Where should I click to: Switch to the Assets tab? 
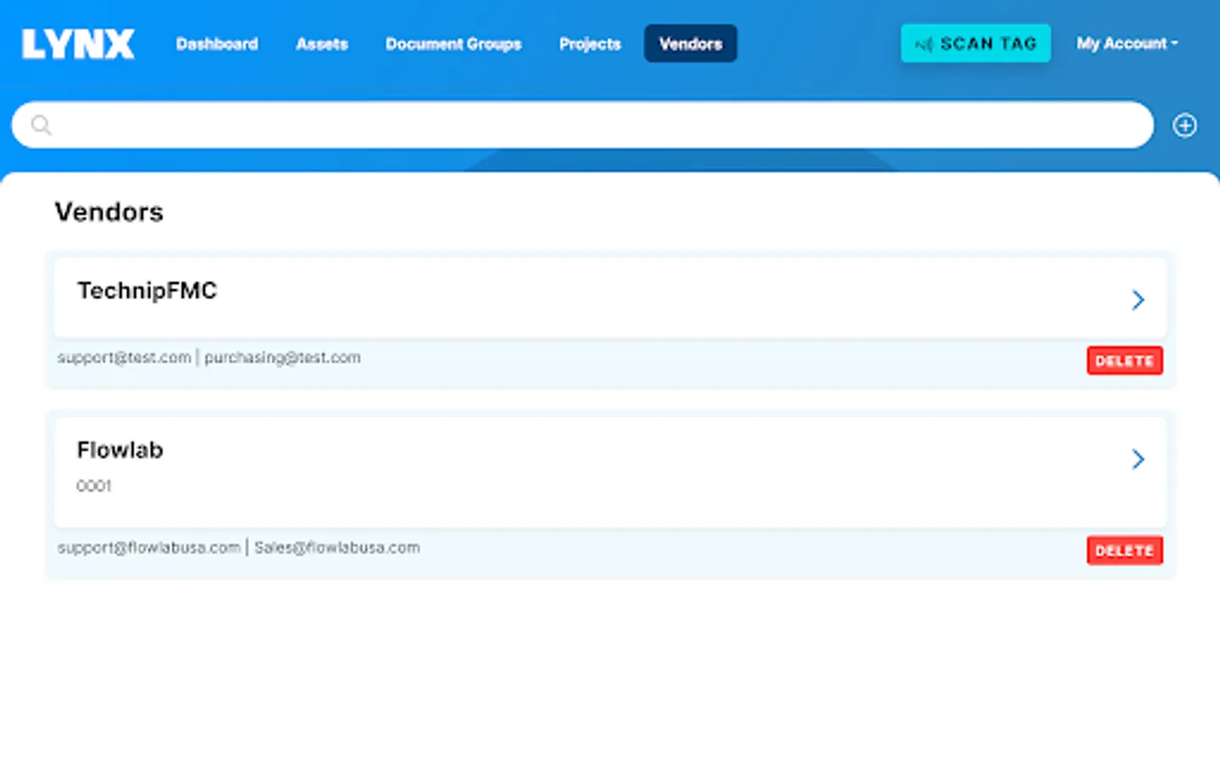coord(322,43)
